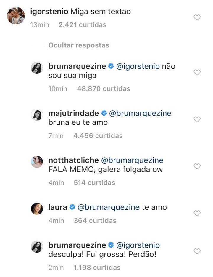Tap @igorstenio mention in apology reply
Image resolution: width=213 pixels, height=277 pixels.
coord(138,245)
